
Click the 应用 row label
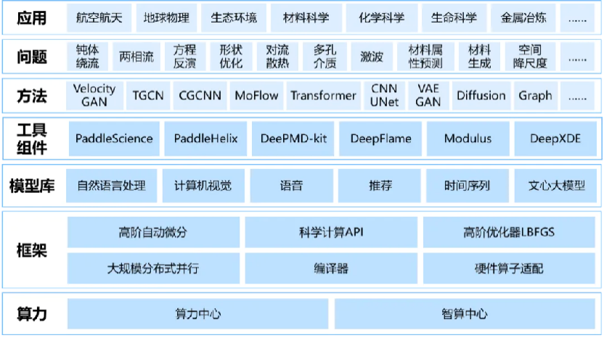(32, 18)
